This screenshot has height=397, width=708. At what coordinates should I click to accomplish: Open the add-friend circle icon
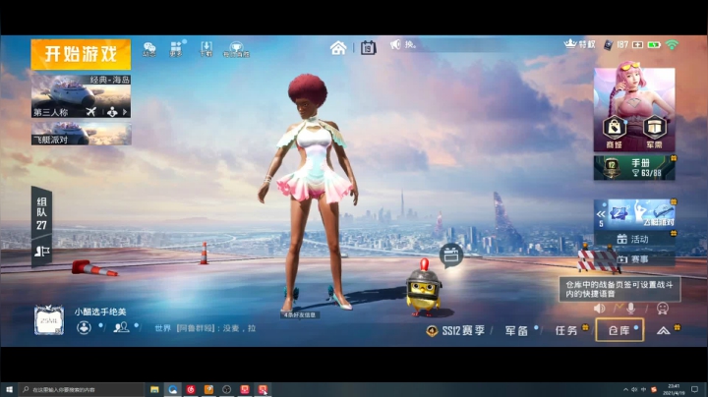84,327
